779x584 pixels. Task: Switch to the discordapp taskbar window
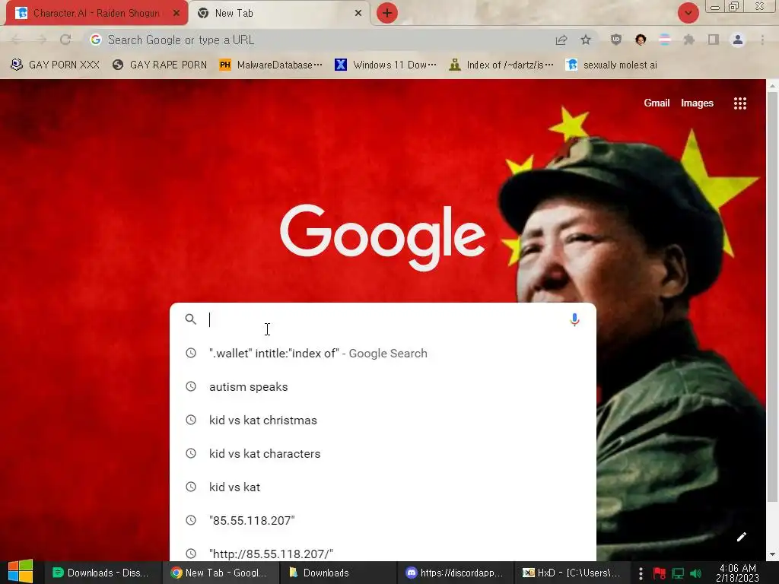point(455,573)
